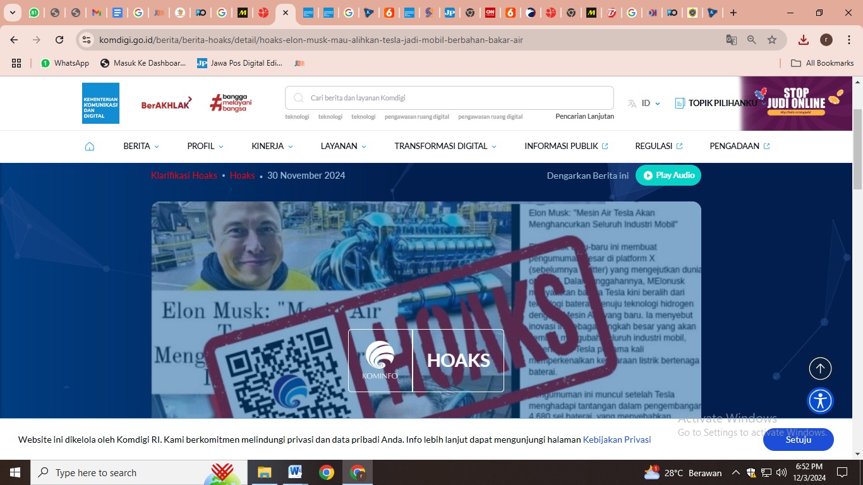Click the red Hoaks category link
This screenshot has height=485, width=863.
click(242, 176)
